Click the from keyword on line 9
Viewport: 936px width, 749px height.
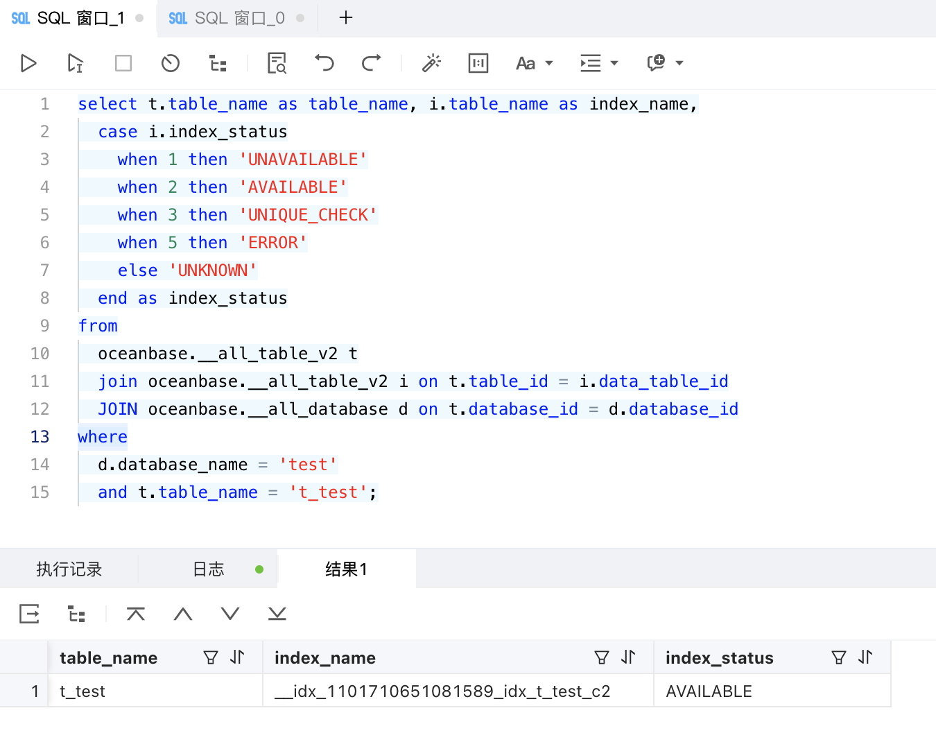[98, 326]
